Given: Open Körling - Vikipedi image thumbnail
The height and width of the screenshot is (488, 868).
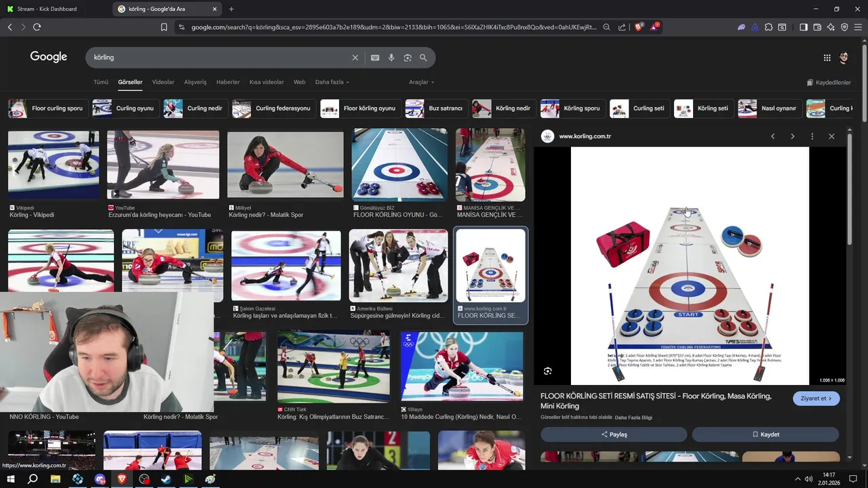Looking at the screenshot, I should tap(54, 165).
